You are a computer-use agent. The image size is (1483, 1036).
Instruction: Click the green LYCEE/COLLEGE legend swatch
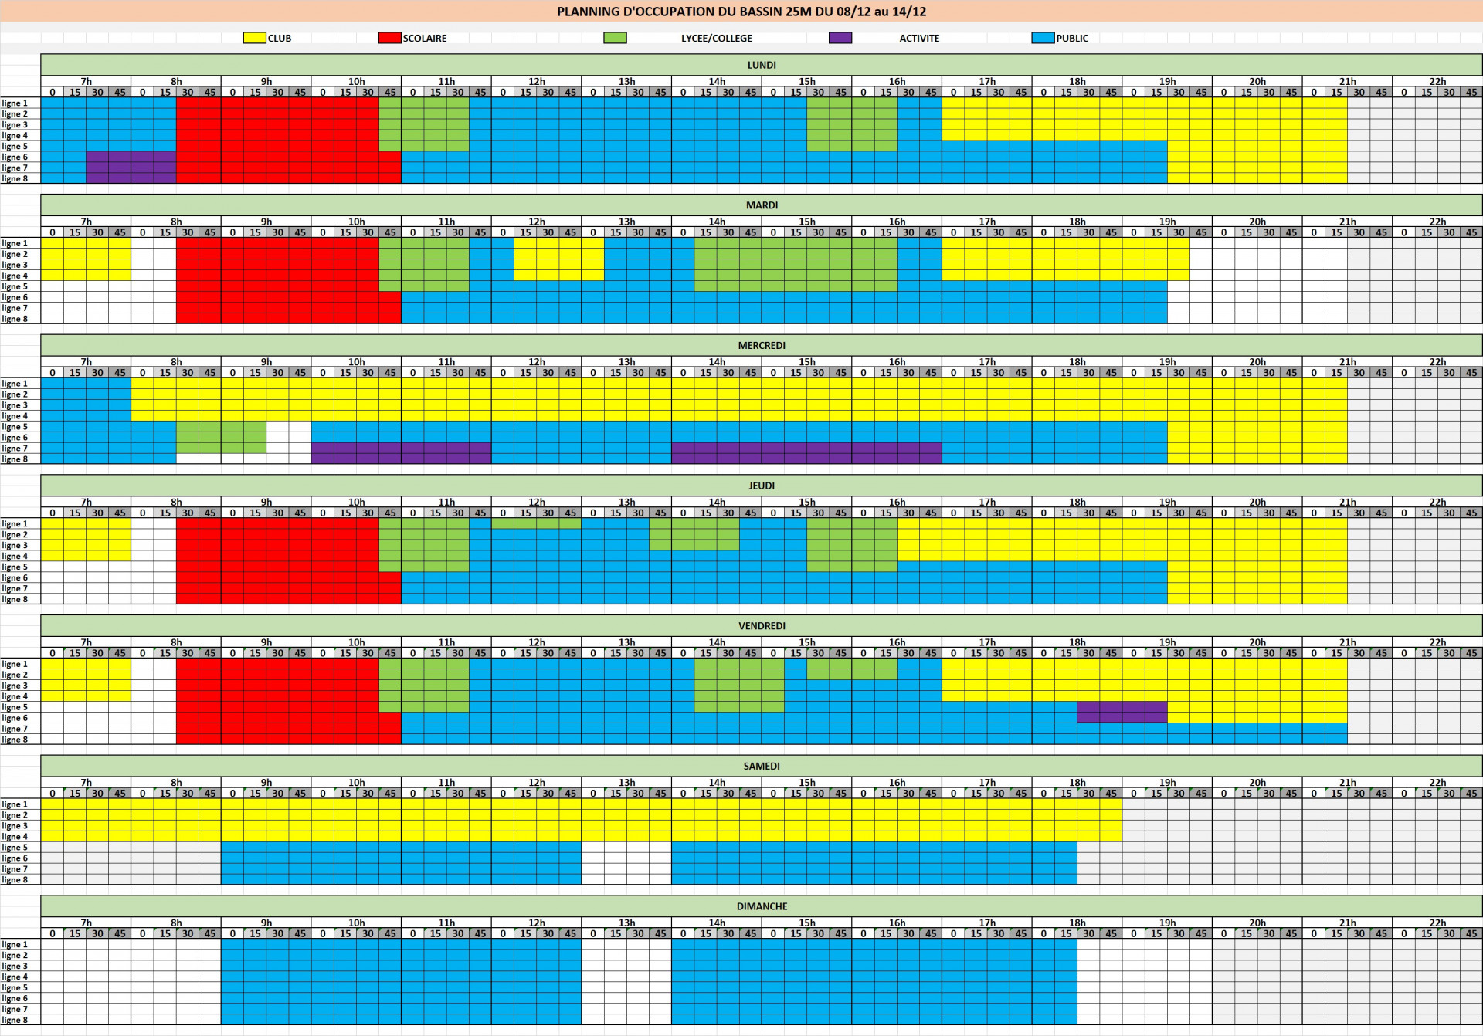pyautogui.click(x=615, y=38)
